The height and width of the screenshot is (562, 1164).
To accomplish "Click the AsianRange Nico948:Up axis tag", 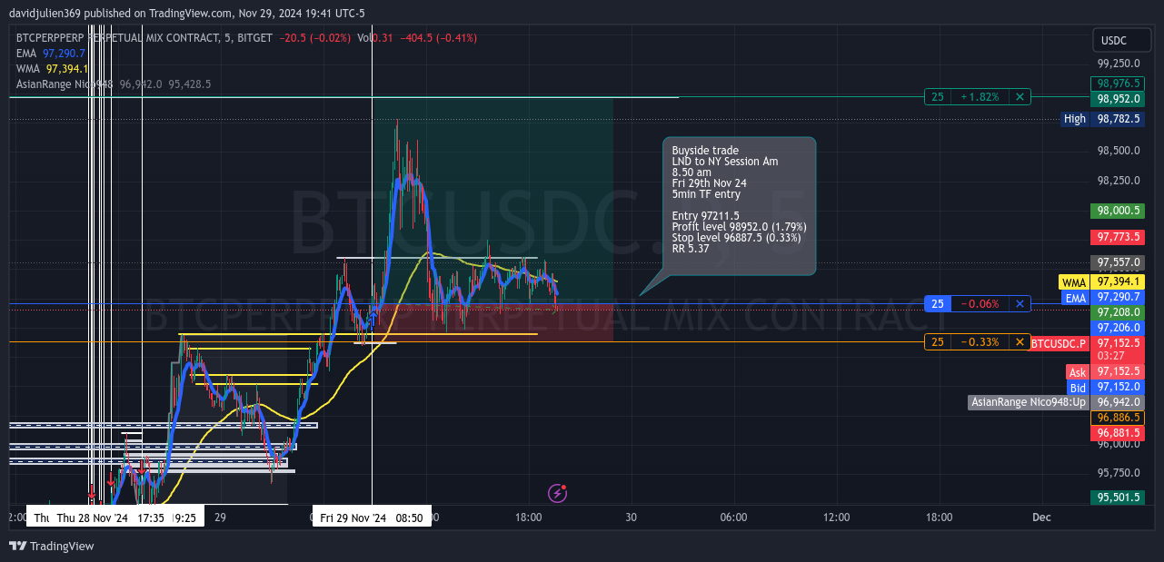I will 1056,402.
